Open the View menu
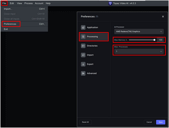The width and height of the screenshot is (169, 128). (19, 3)
